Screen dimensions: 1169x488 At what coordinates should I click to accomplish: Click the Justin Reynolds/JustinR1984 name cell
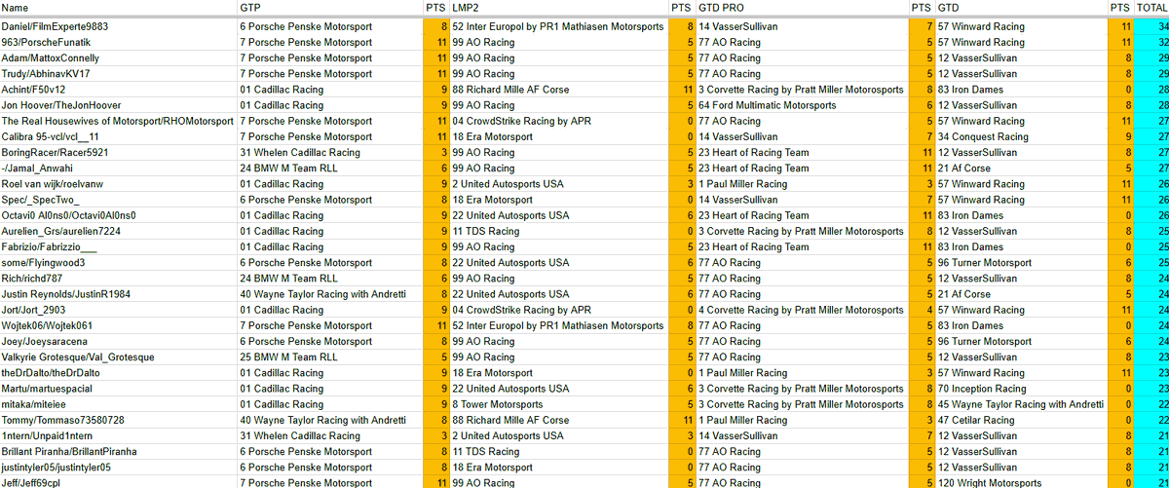(x=119, y=294)
